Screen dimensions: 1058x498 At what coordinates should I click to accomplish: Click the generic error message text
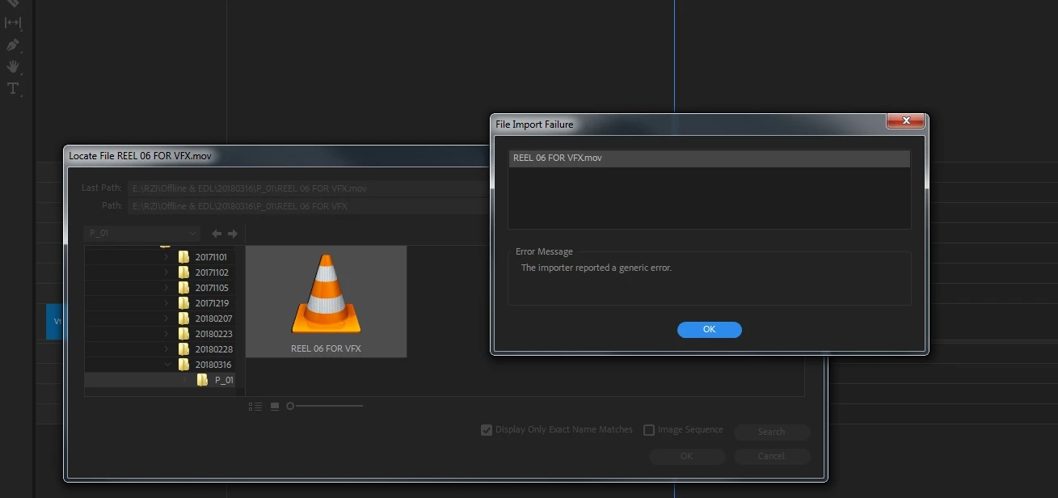point(596,268)
